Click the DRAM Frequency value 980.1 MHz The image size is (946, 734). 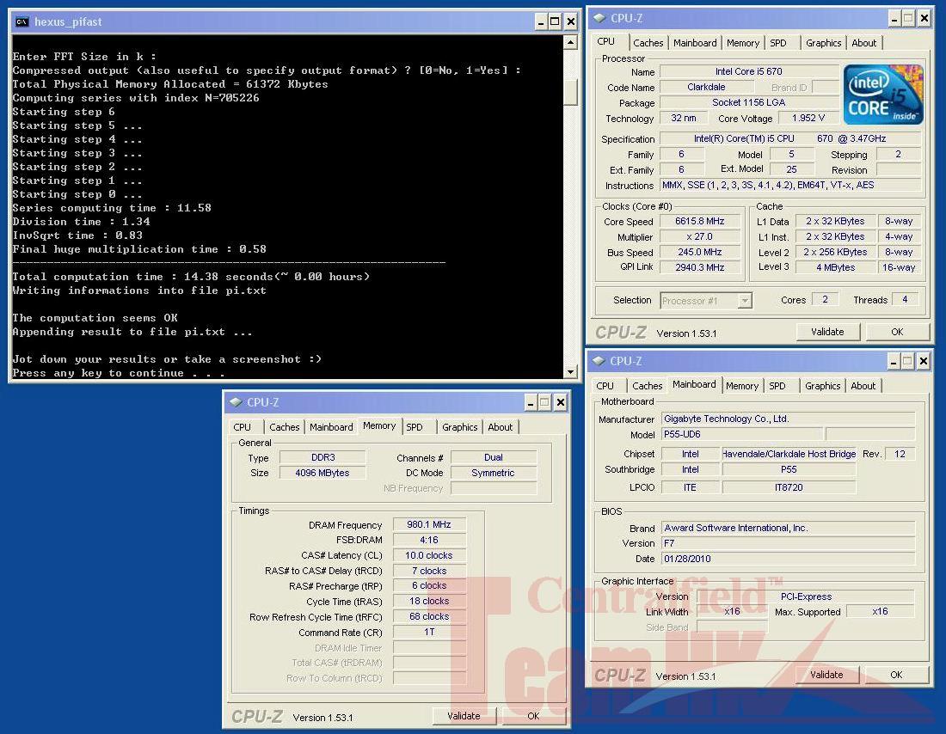(429, 525)
